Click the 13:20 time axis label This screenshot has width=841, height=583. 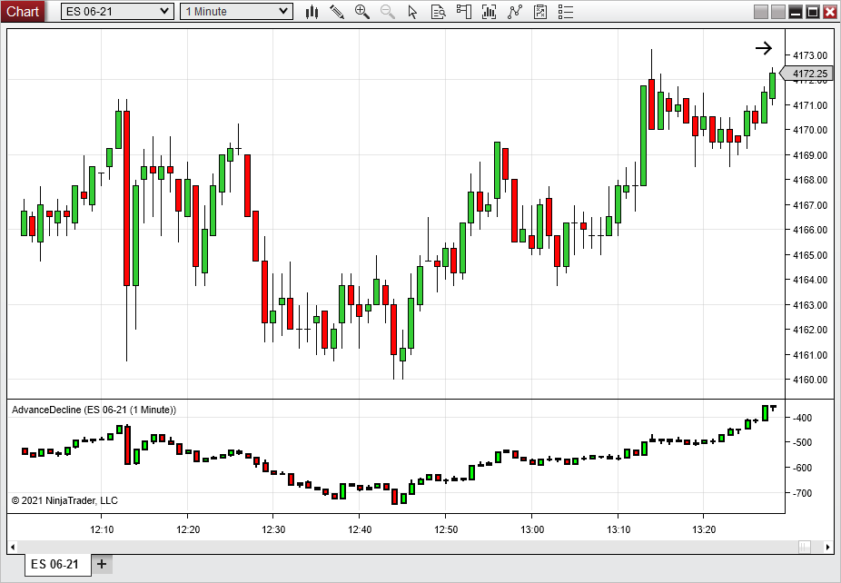pyautogui.click(x=704, y=529)
